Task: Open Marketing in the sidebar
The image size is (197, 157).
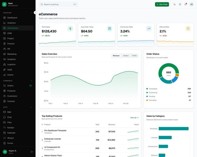Action: (18, 54)
